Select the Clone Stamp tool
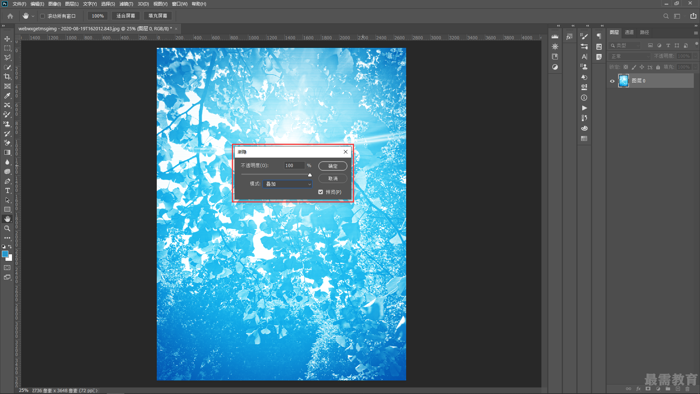Image resolution: width=700 pixels, height=394 pixels. [x=7, y=124]
